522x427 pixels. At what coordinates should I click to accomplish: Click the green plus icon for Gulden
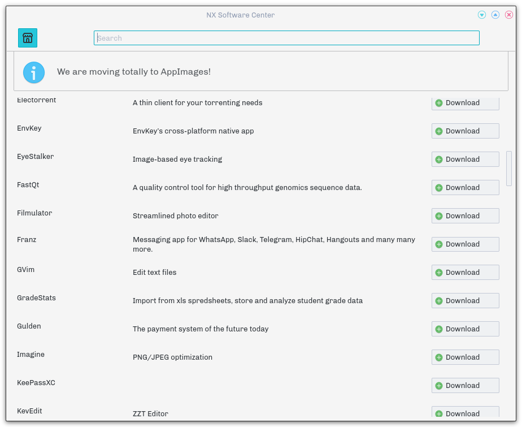point(439,329)
